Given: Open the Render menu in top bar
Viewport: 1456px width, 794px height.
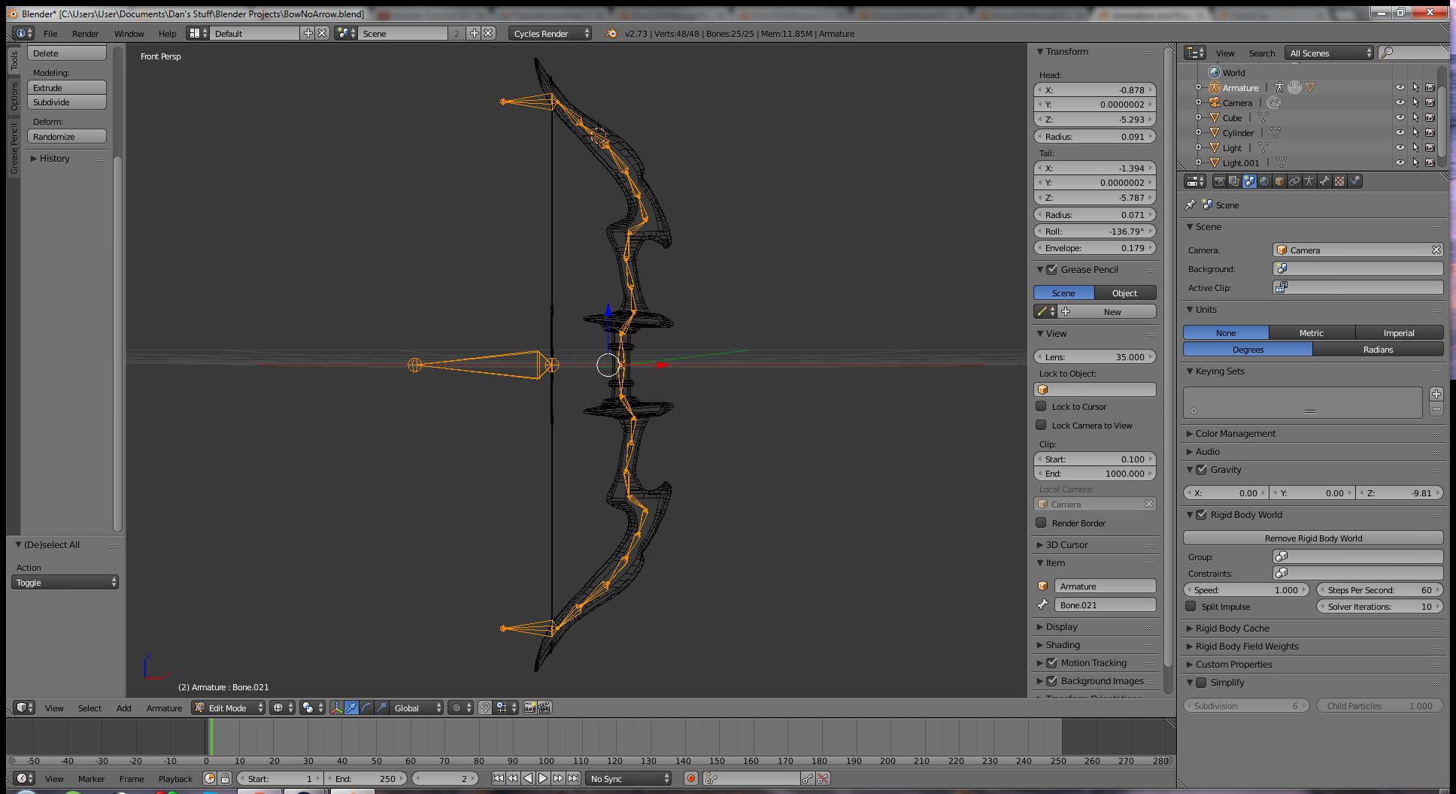Looking at the screenshot, I should coord(85,33).
